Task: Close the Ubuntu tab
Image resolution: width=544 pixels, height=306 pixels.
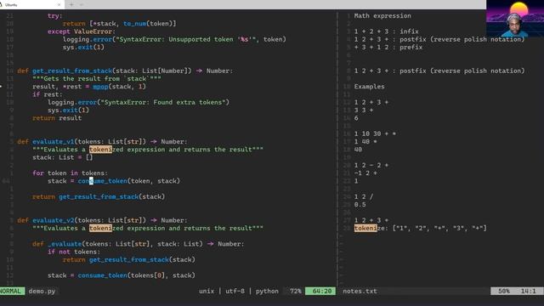Action: pos(59,5)
